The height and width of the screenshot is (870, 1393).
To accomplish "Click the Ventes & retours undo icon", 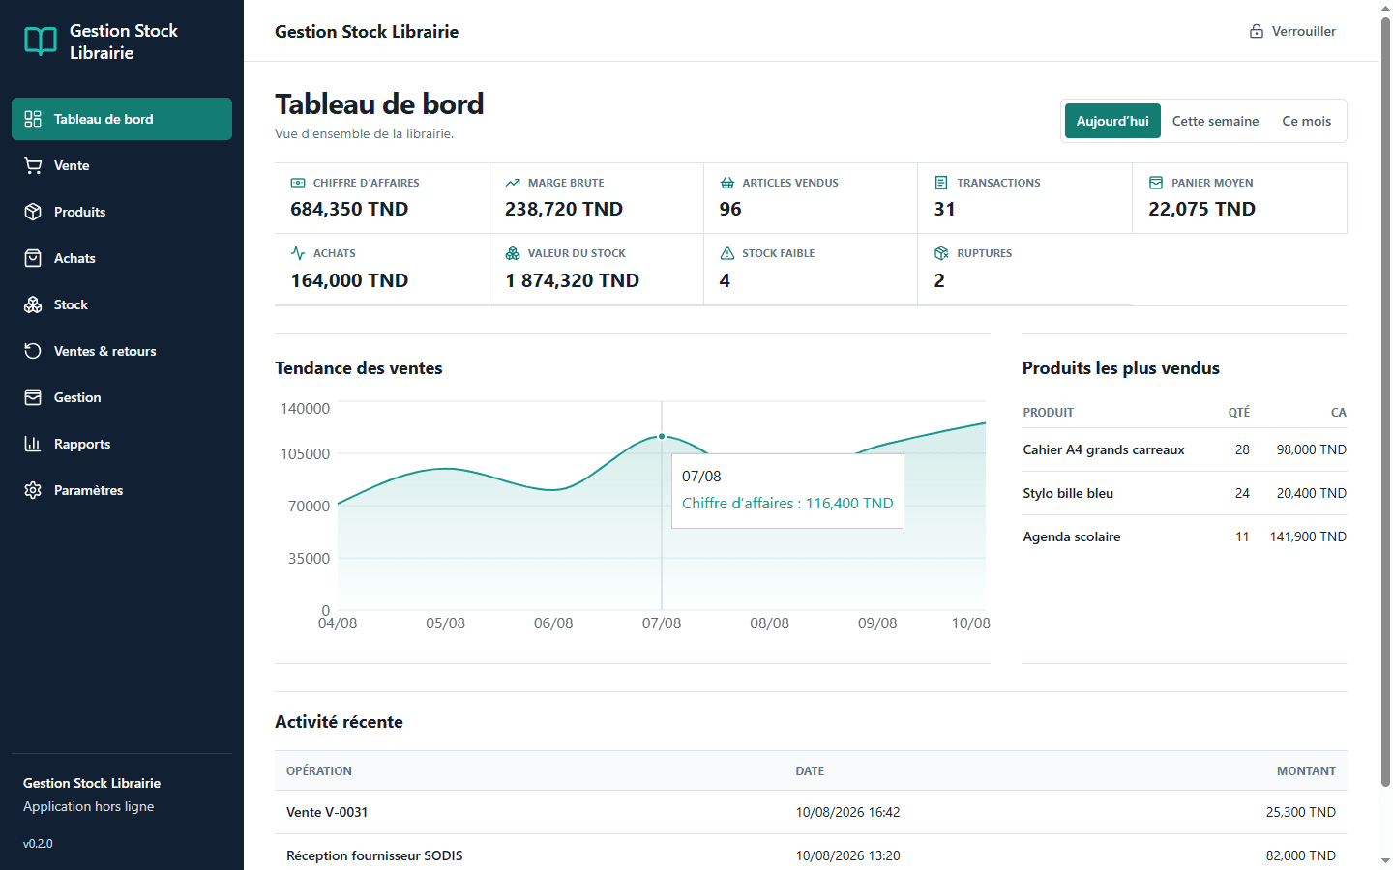I will pyautogui.click(x=33, y=351).
